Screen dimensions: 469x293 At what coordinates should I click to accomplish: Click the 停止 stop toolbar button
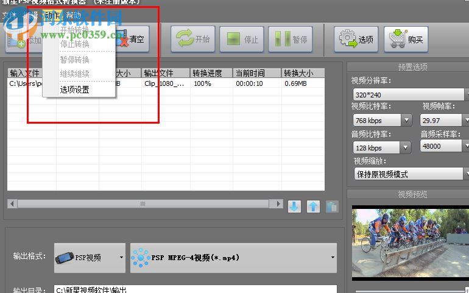click(242, 39)
